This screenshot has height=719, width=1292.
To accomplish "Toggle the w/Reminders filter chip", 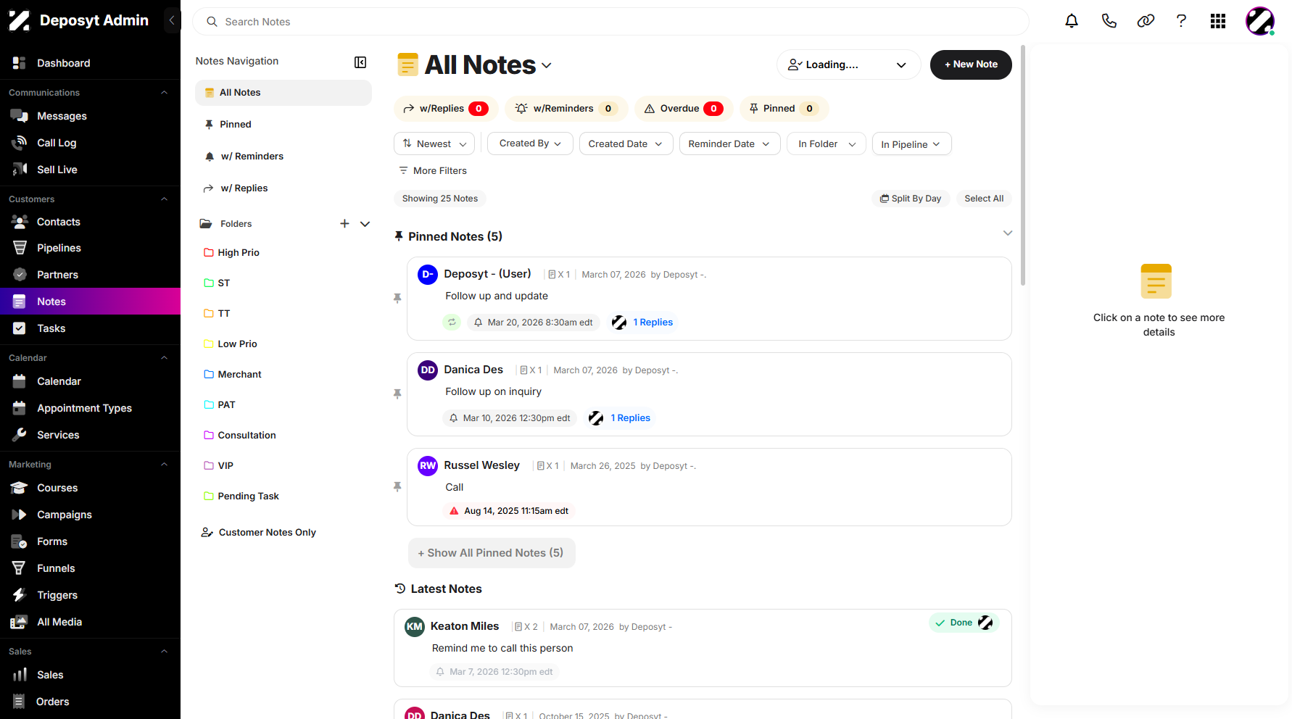I will coord(568,109).
